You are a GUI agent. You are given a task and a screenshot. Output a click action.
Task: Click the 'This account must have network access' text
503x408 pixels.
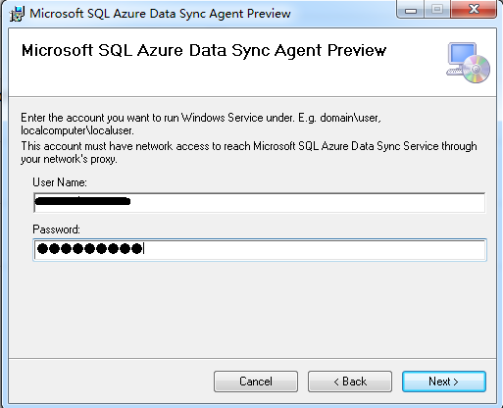[249, 152]
